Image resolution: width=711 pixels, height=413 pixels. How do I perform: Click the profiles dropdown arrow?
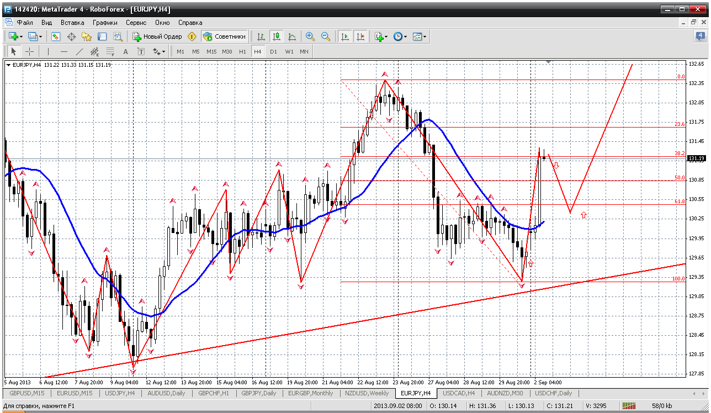(x=41, y=36)
